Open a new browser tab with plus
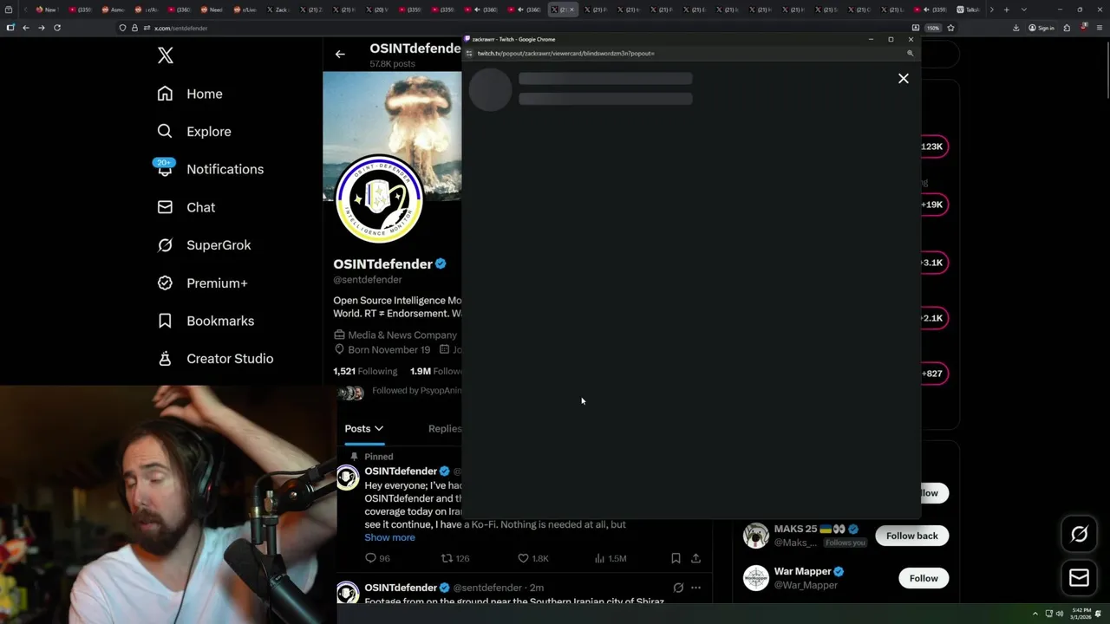Image resolution: width=1110 pixels, height=624 pixels. [1006, 10]
